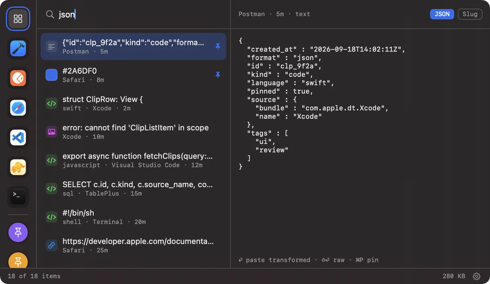Click the blue #2A6DF0 color swatch
Screen dimensions: 490x284
tap(51, 75)
